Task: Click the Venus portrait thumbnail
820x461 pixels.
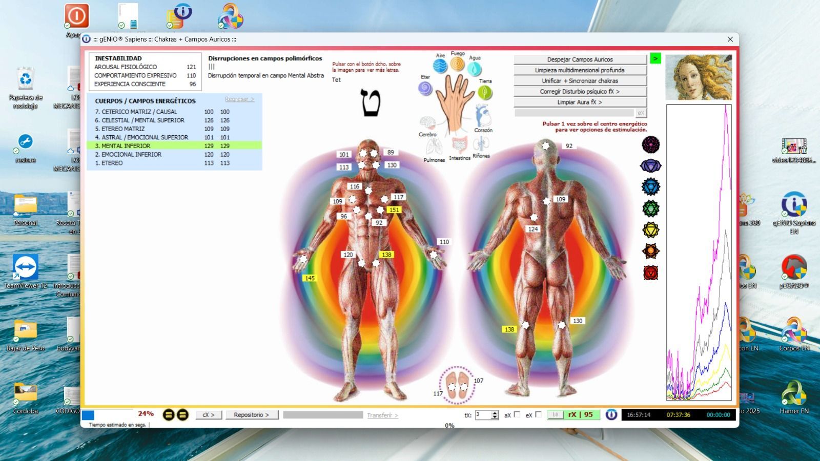Action: [698, 77]
